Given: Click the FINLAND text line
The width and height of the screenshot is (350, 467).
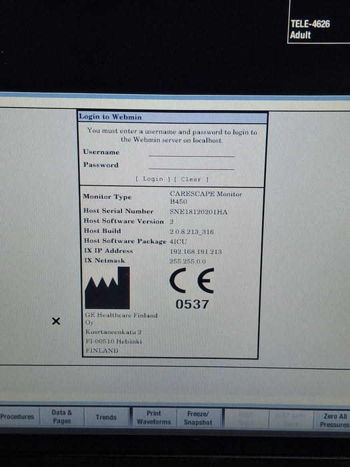Looking at the screenshot, I should (102, 350).
